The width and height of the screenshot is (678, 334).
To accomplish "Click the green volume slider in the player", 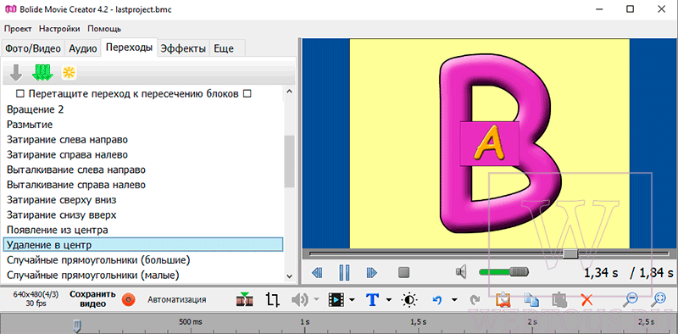I will coord(503,272).
